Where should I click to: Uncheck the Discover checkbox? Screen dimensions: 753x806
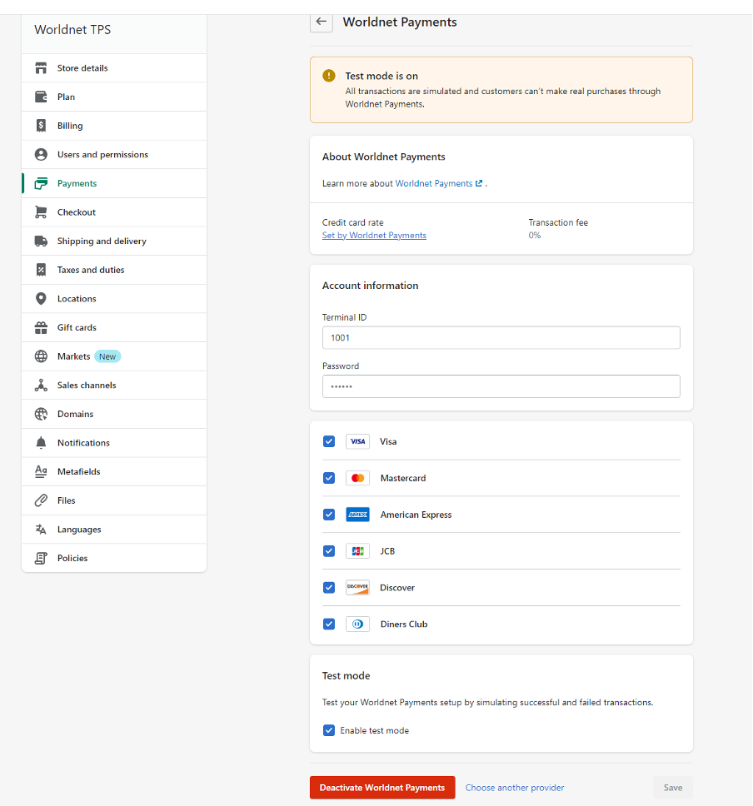tap(329, 588)
